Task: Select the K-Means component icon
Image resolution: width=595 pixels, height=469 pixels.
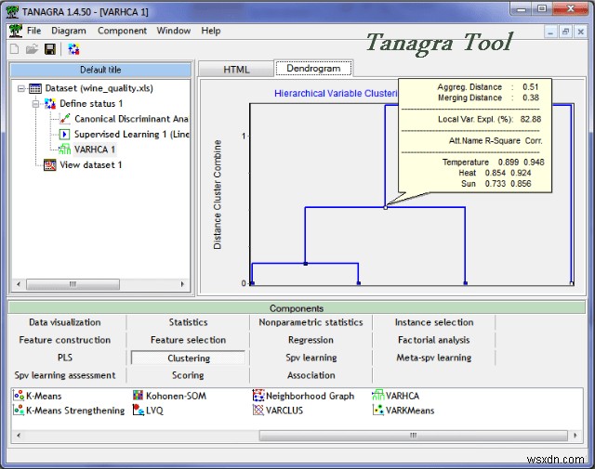Action: (x=19, y=396)
